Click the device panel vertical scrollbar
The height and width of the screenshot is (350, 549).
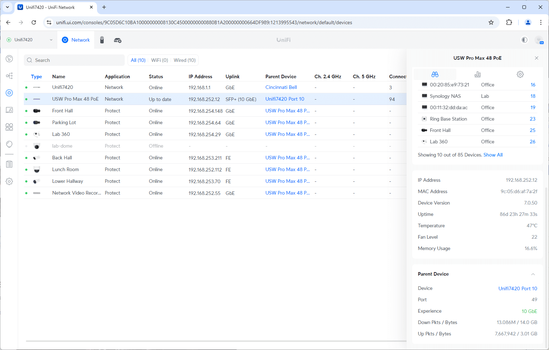(546, 267)
